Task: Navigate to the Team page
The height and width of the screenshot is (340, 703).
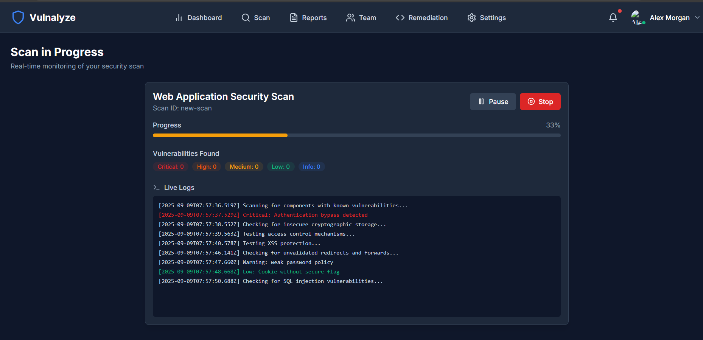Action: click(x=361, y=18)
